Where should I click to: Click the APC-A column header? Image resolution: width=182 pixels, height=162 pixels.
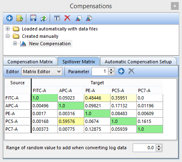(x=71, y=90)
